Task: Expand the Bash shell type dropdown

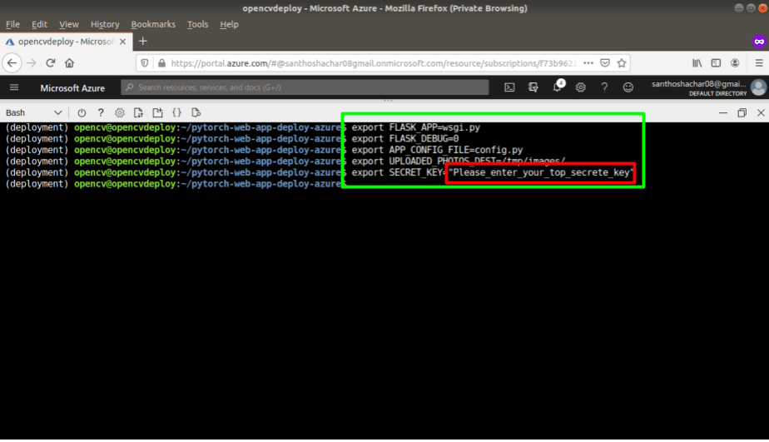Action: (34, 113)
